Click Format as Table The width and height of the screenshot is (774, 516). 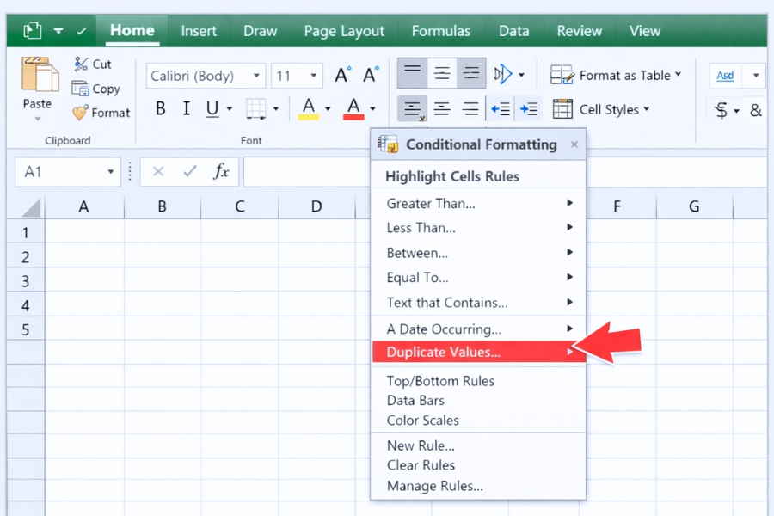pyautogui.click(x=616, y=75)
